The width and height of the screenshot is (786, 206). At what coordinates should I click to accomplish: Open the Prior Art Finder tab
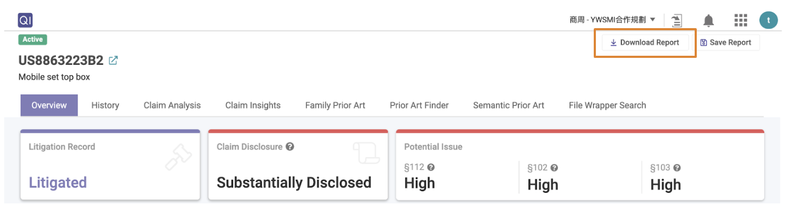point(419,105)
